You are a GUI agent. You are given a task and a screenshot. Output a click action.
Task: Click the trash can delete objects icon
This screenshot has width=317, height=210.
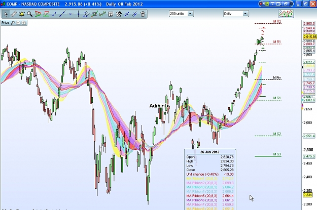click(x=143, y=14)
